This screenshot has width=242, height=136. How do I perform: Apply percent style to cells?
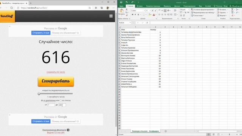185,12
